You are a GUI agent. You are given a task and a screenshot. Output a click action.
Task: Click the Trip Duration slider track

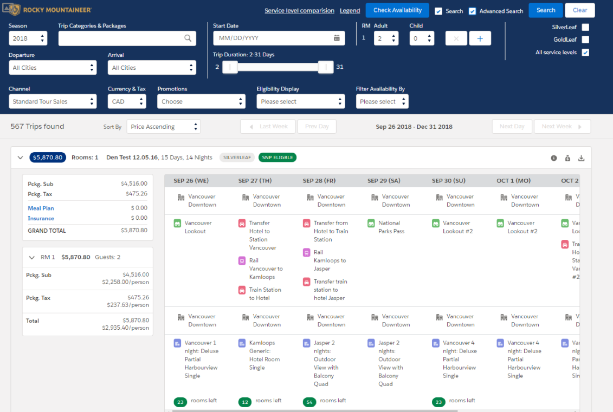278,67
